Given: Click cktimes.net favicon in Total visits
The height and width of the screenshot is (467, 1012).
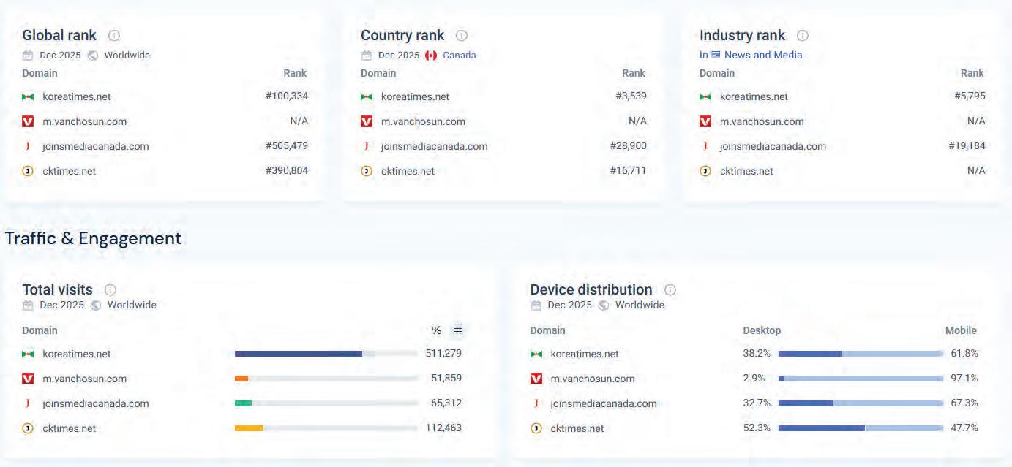Looking at the screenshot, I should point(28,428).
